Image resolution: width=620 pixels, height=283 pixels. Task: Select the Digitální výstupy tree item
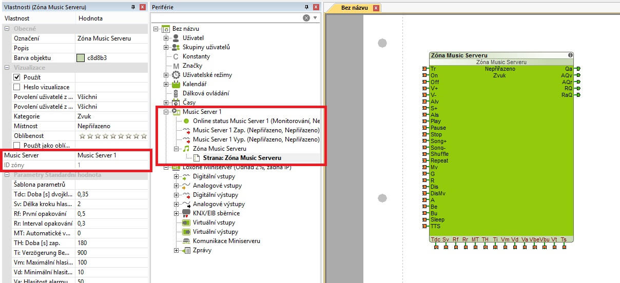point(216,195)
